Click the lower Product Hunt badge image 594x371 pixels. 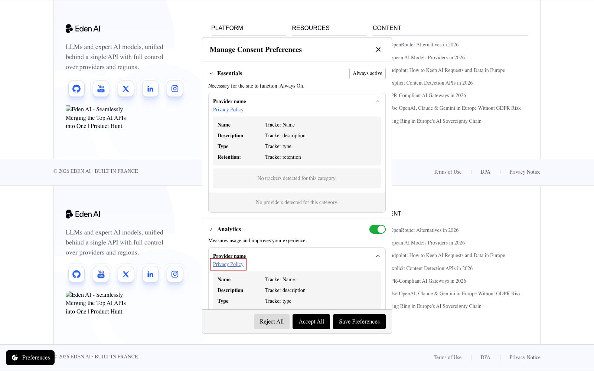coord(96,303)
